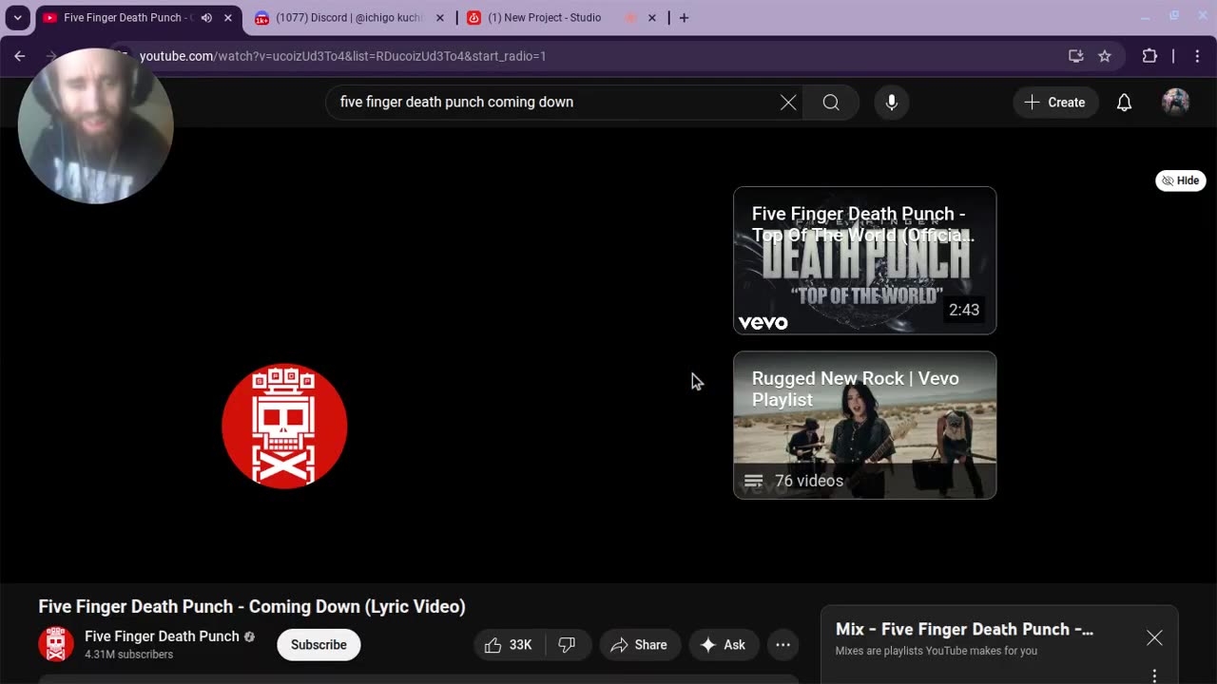Viewport: 1217px width, 684px height.
Task: Start voice search with the microphone icon
Action: tap(891, 102)
